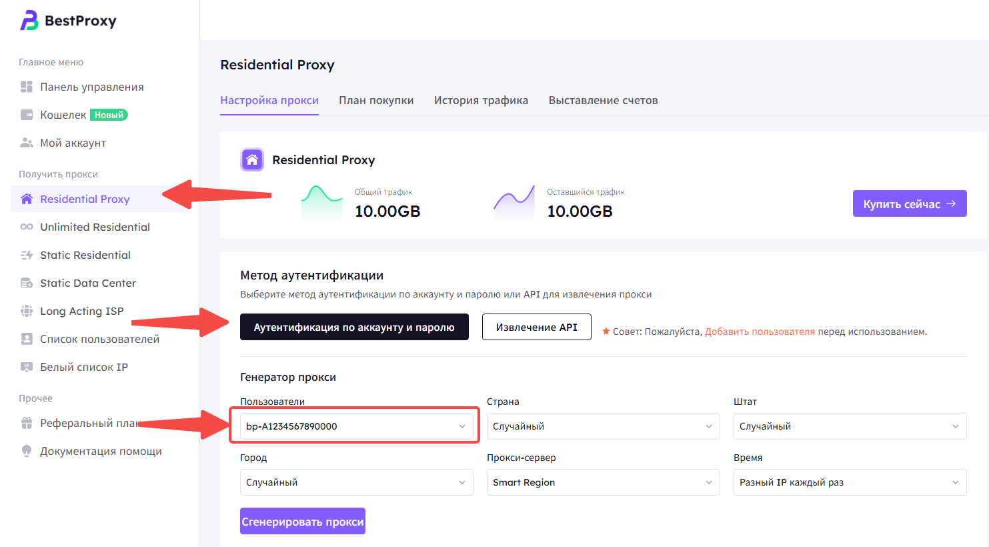Select Извлечение API authentication option
This screenshot has width=989, height=547.
pyautogui.click(x=536, y=327)
